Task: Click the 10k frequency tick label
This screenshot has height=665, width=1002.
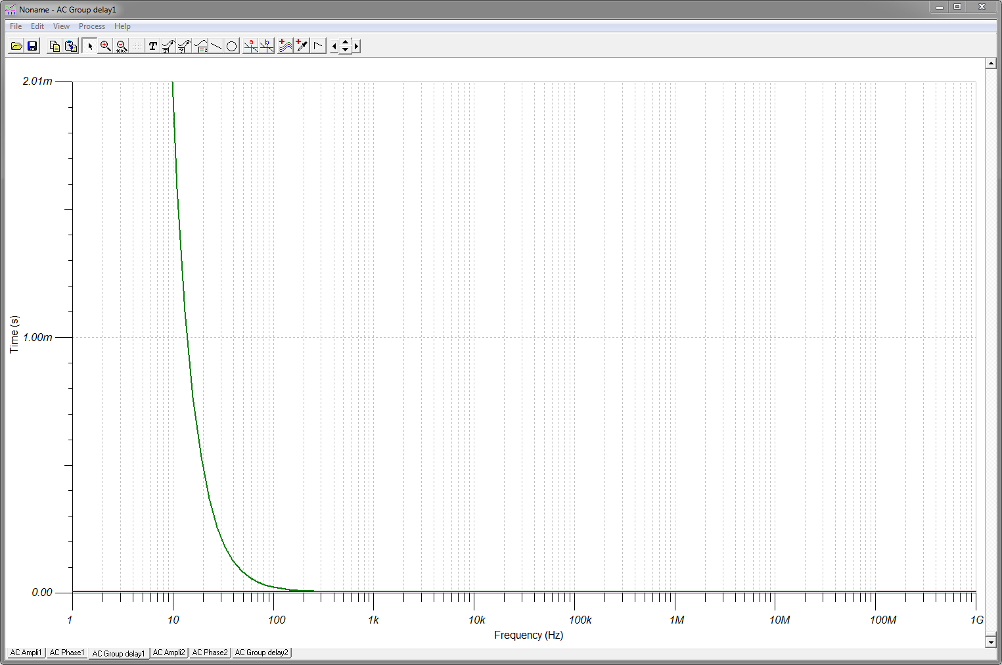Action: (477, 620)
